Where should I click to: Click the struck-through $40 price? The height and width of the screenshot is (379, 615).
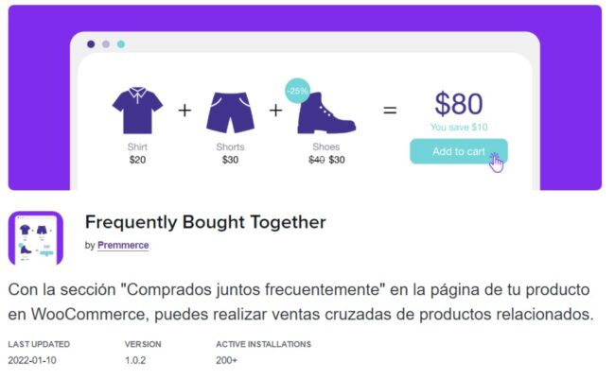317,160
